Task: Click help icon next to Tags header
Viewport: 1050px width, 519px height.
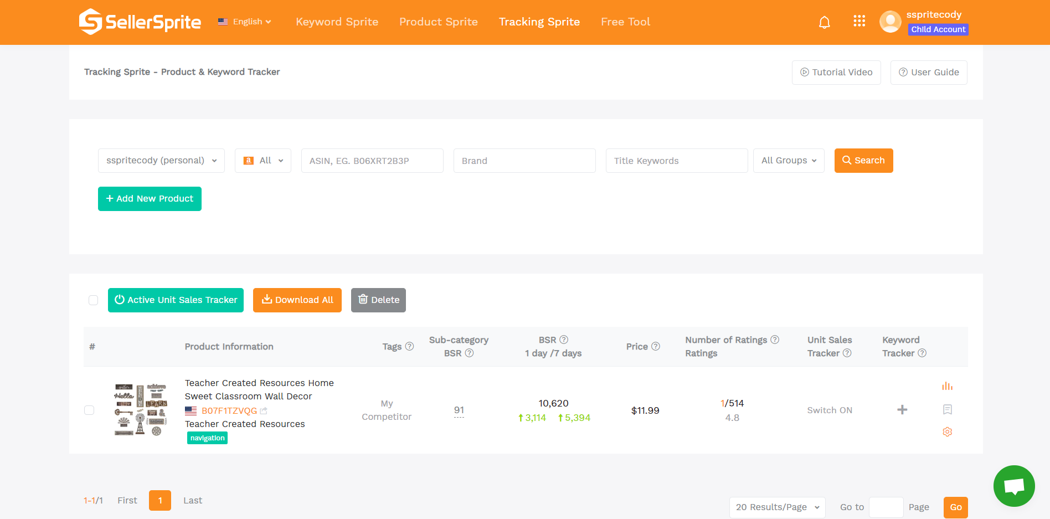Action: click(x=409, y=346)
